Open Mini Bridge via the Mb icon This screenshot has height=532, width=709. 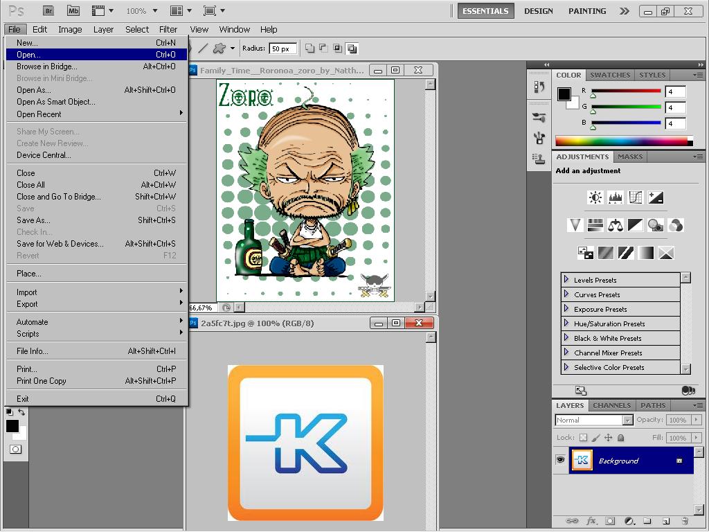[73, 11]
